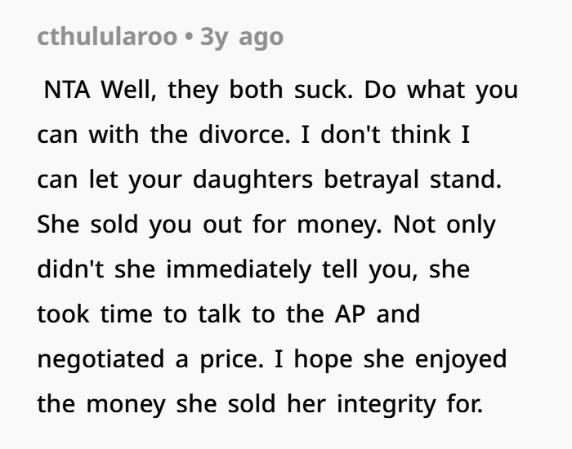
Task: Click the phrase "they both suck"
Action: click(x=260, y=90)
